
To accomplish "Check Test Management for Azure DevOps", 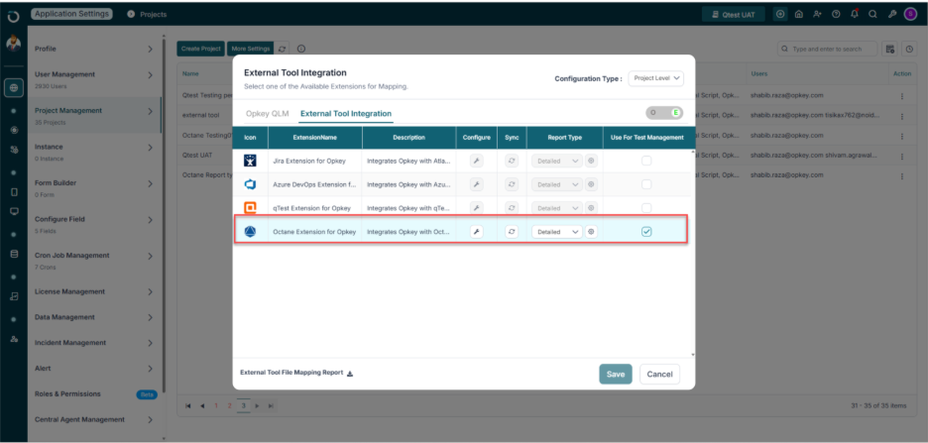I will pyautogui.click(x=646, y=184).
